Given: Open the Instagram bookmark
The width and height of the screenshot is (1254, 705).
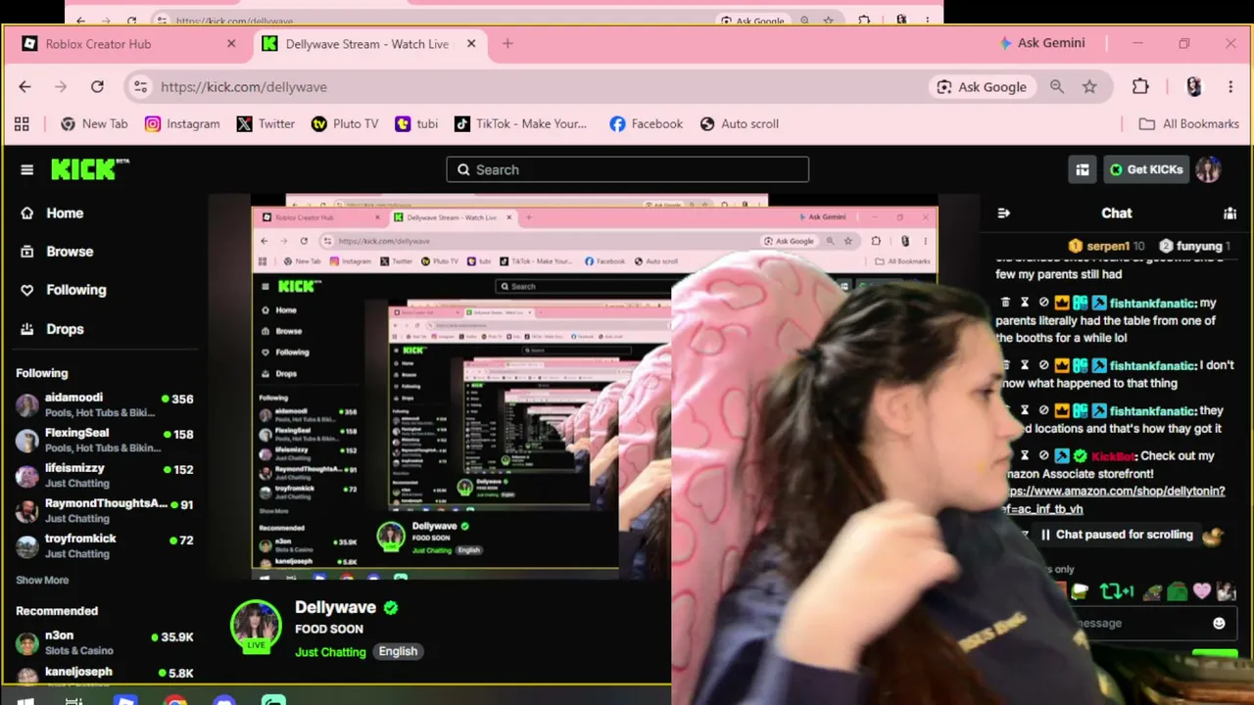Looking at the screenshot, I should [x=182, y=123].
